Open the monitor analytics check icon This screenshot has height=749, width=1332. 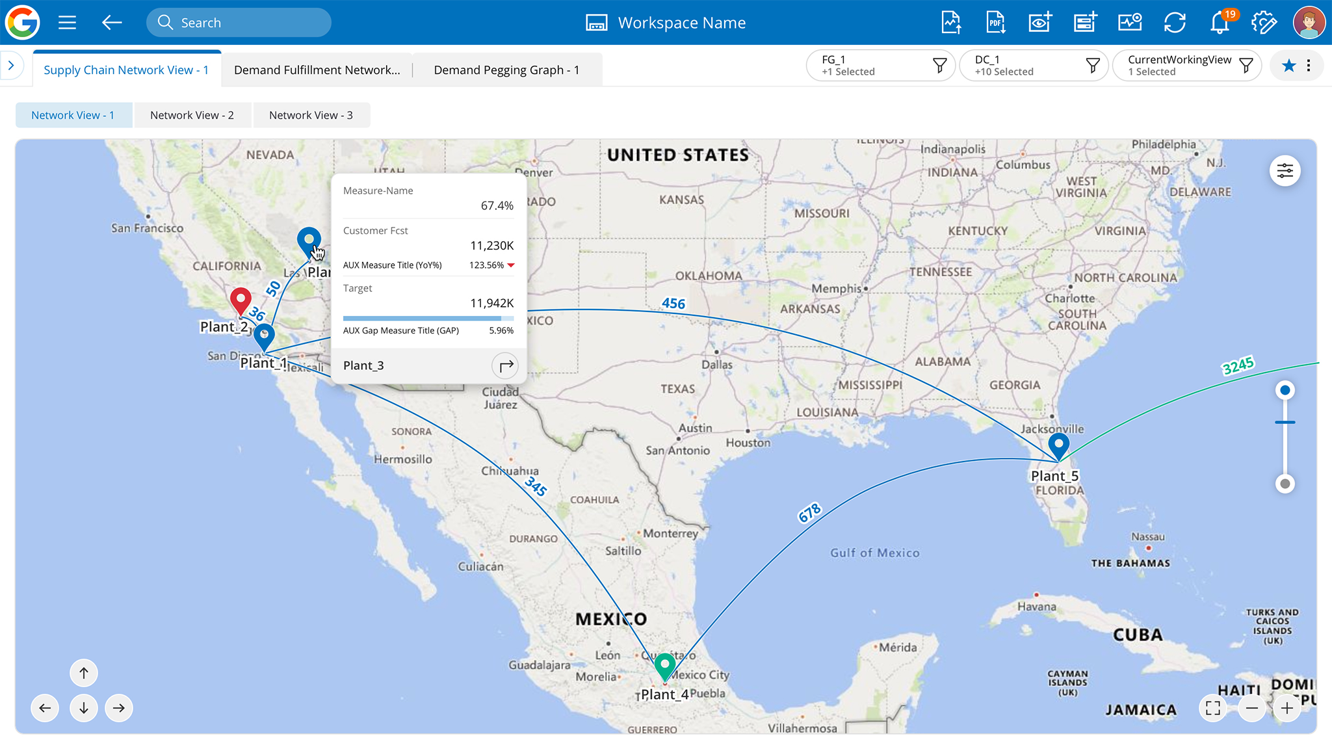coord(1130,23)
